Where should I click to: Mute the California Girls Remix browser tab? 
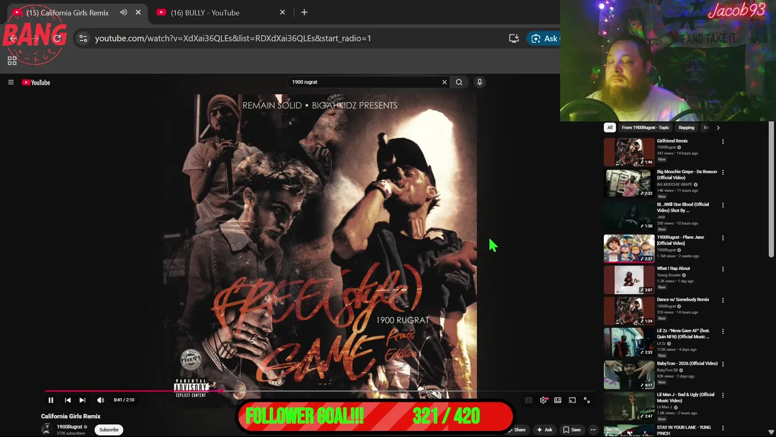124,12
